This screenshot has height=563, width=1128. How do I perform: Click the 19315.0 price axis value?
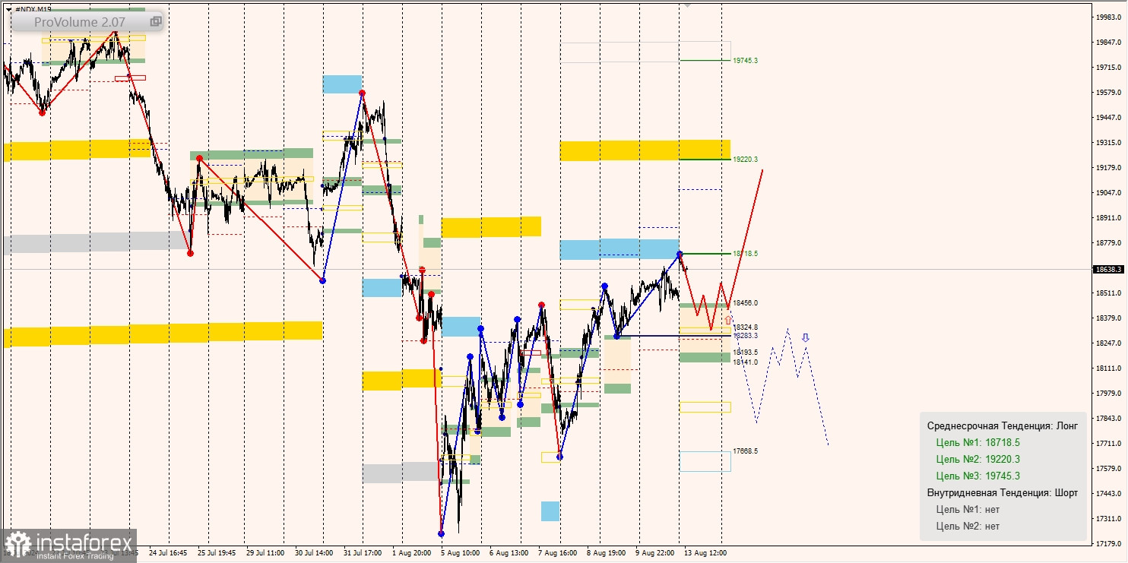(x=1109, y=143)
